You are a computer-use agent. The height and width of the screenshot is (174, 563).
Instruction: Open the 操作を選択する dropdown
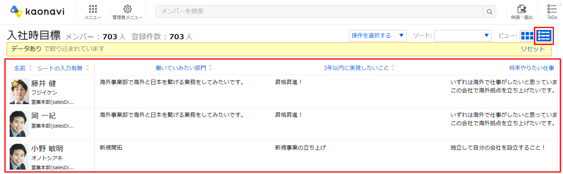click(x=377, y=36)
